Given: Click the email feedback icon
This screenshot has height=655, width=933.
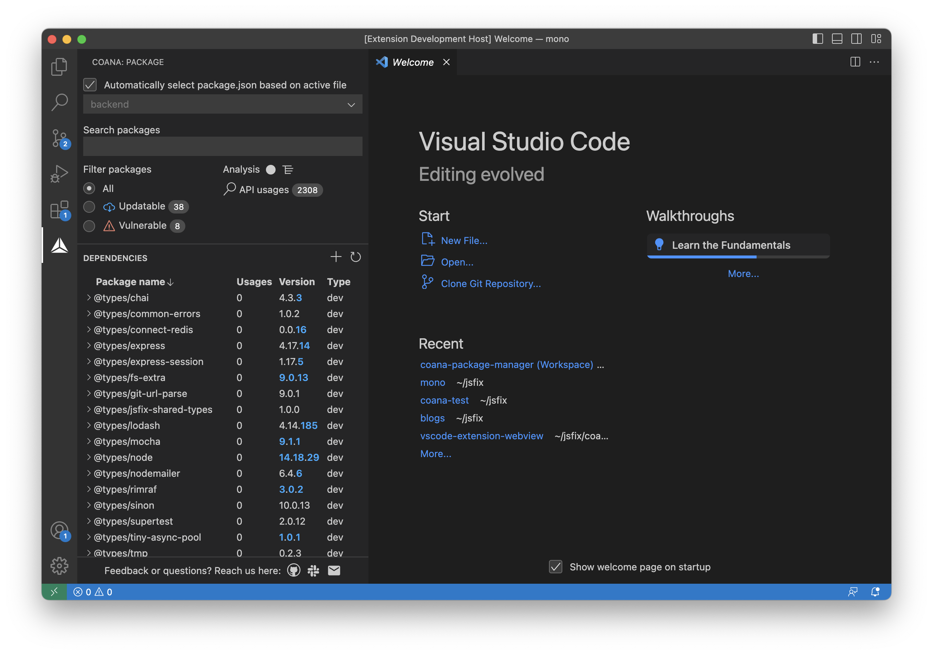Looking at the screenshot, I should point(334,570).
